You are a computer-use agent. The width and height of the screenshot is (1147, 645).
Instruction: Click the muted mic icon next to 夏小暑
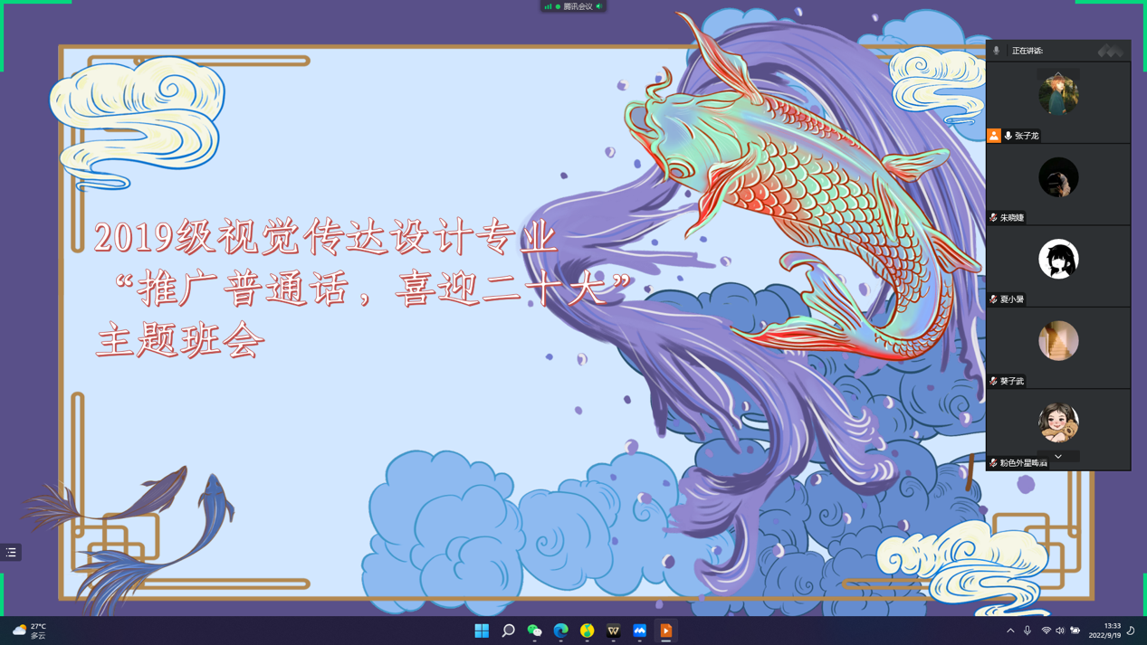(994, 299)
